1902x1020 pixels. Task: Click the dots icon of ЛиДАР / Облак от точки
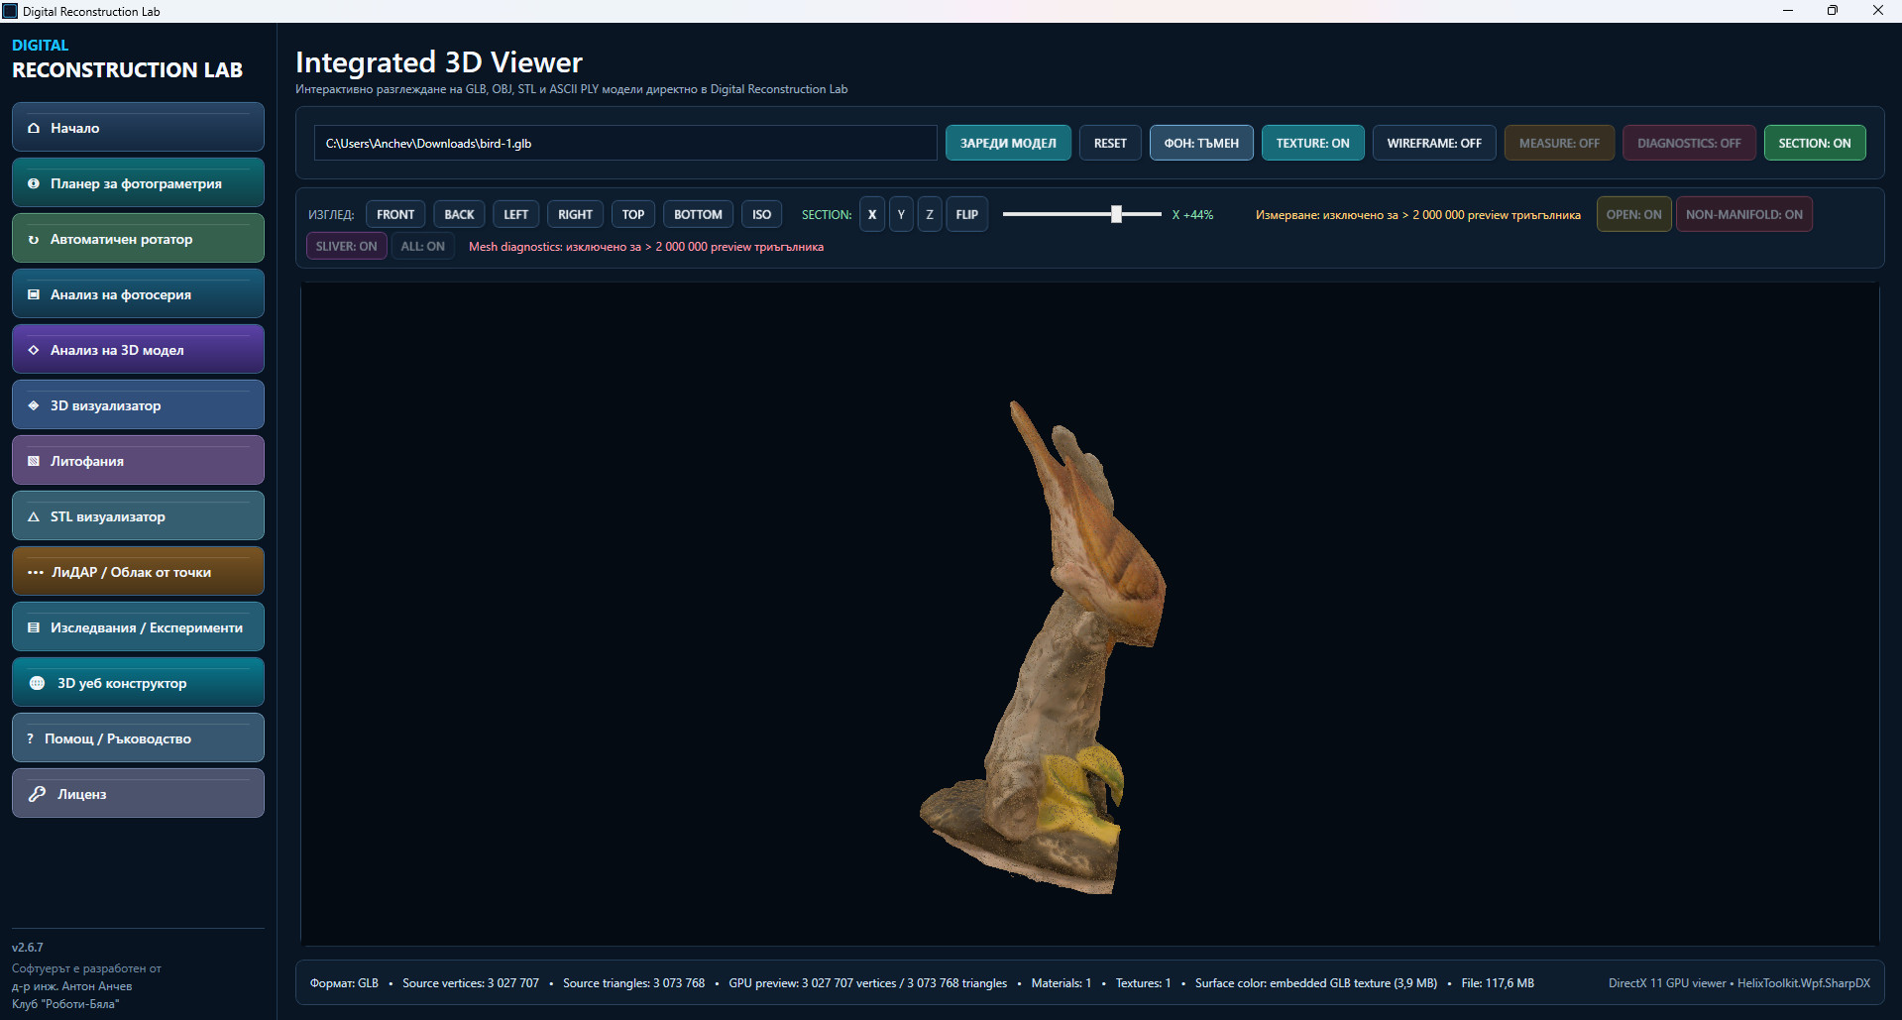coord(36,572)
